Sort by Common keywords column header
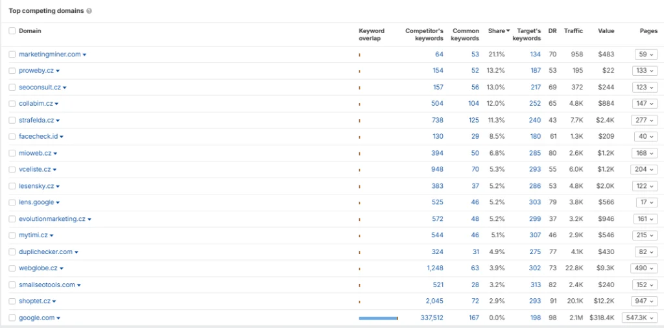 [465, 35]
